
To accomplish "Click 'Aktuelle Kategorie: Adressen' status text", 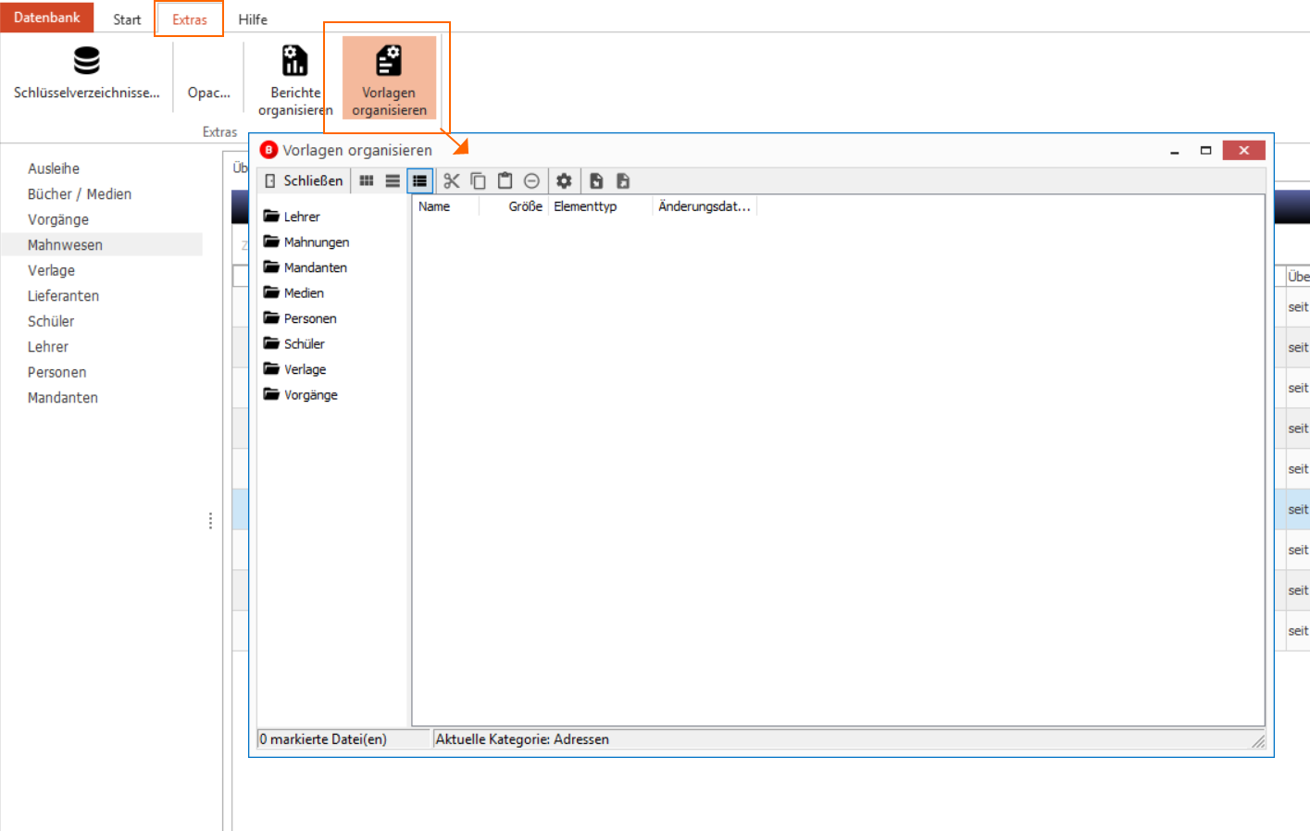I will [522, 739].
